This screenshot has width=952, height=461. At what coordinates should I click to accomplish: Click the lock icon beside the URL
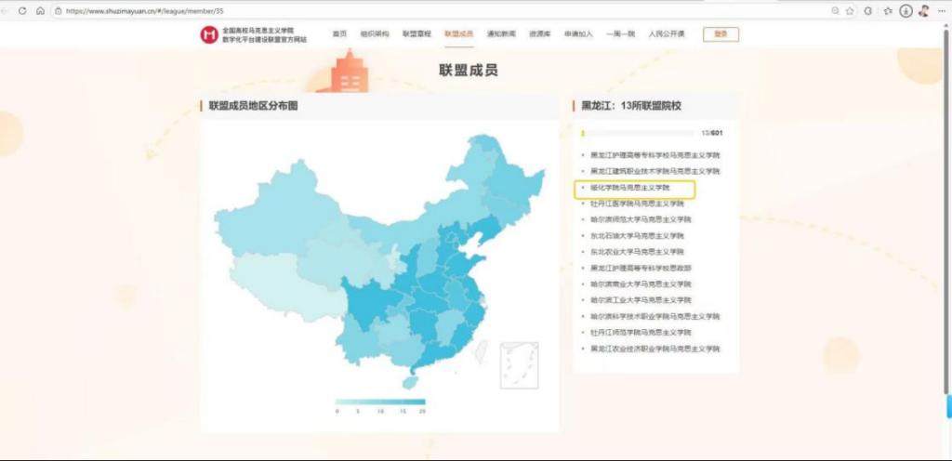coord(58,10)
